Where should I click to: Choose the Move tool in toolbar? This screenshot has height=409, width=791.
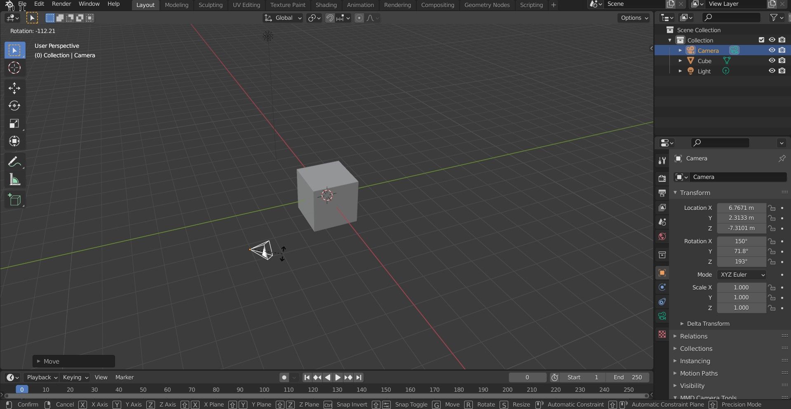tap(14, 88)
